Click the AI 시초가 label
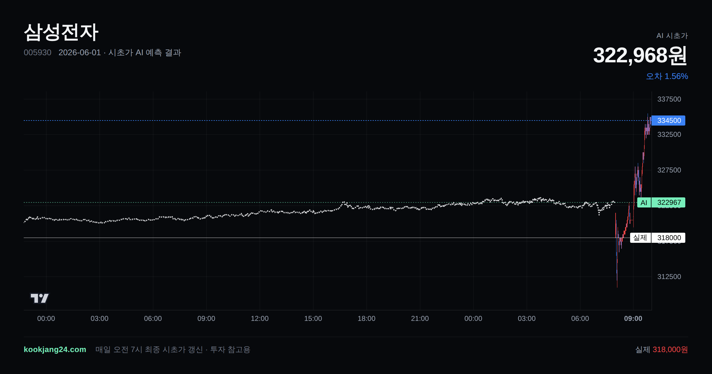The image size is (712, 374). 672,36
